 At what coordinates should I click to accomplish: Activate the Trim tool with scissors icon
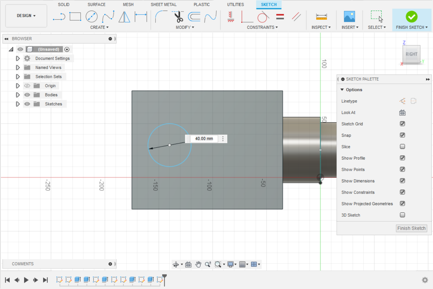click(x=179, y=17)
